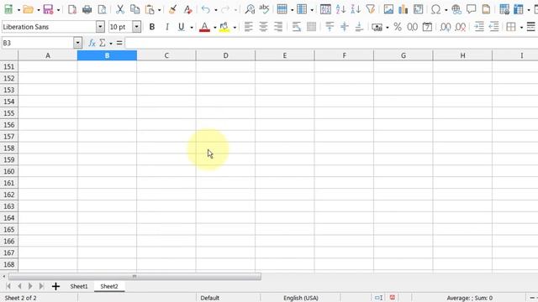Activate Clone Formatting paintbrush
This screenshot has height=302, width=538.
172,9
